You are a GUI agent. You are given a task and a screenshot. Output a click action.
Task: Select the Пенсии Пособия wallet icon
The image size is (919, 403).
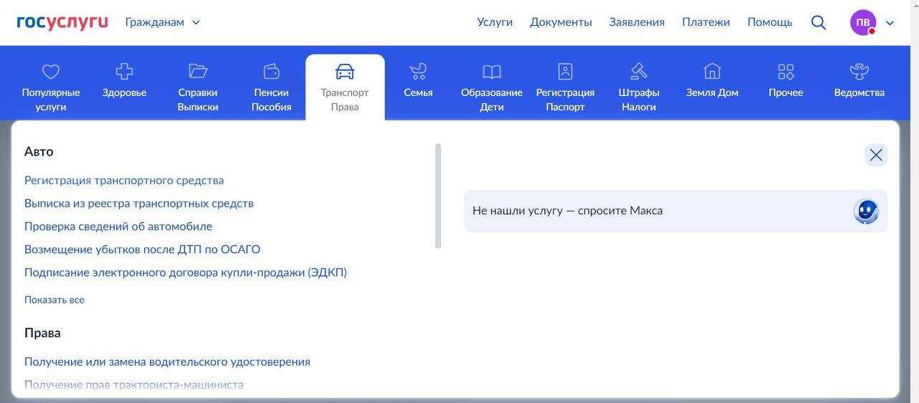click(x=271, y=71)
